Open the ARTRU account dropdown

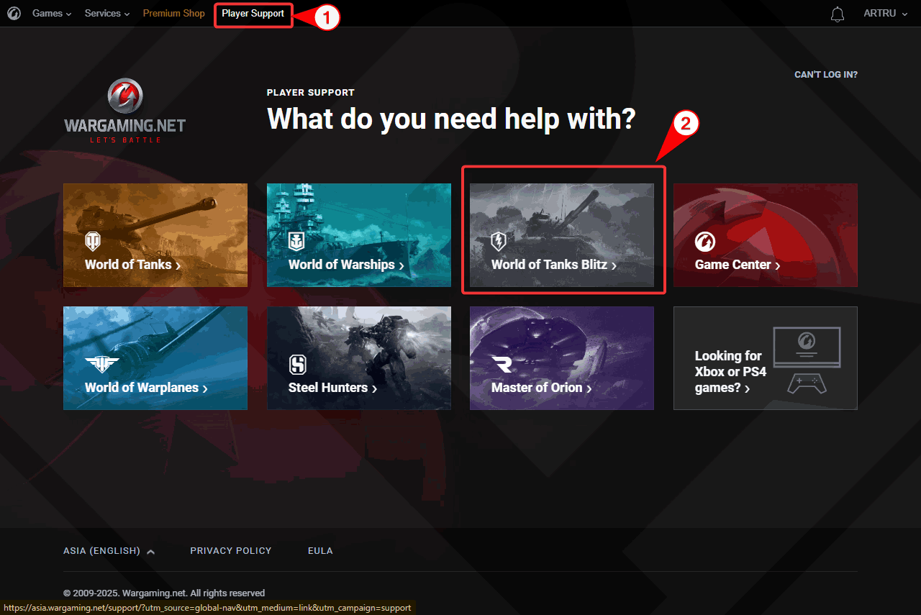(886, 14)
